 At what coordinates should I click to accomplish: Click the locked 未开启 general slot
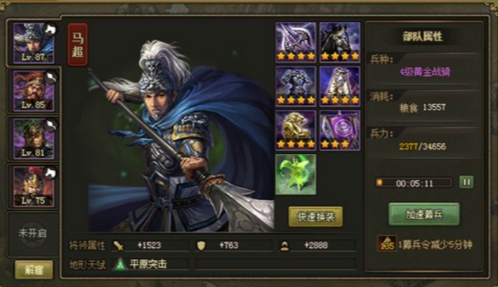[x=33, y=234]
